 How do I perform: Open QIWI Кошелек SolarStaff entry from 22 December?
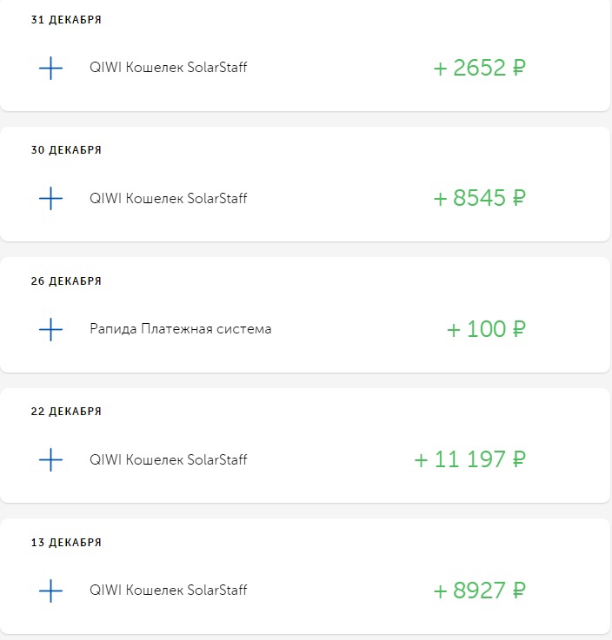click(x=168, y=459)
